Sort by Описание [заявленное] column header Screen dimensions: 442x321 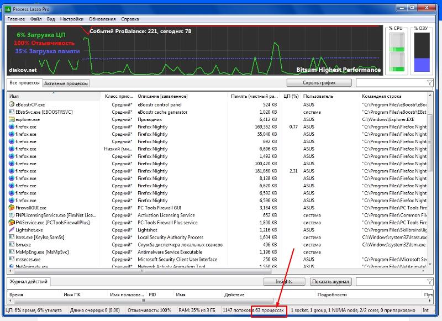point(181,96)
